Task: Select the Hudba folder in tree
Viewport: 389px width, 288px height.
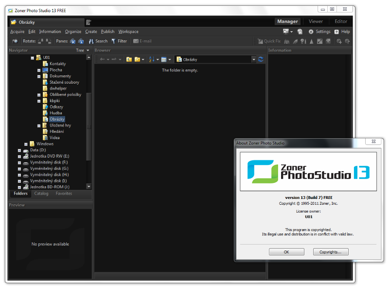Action: pyautogui.click(x=55, y=113)
